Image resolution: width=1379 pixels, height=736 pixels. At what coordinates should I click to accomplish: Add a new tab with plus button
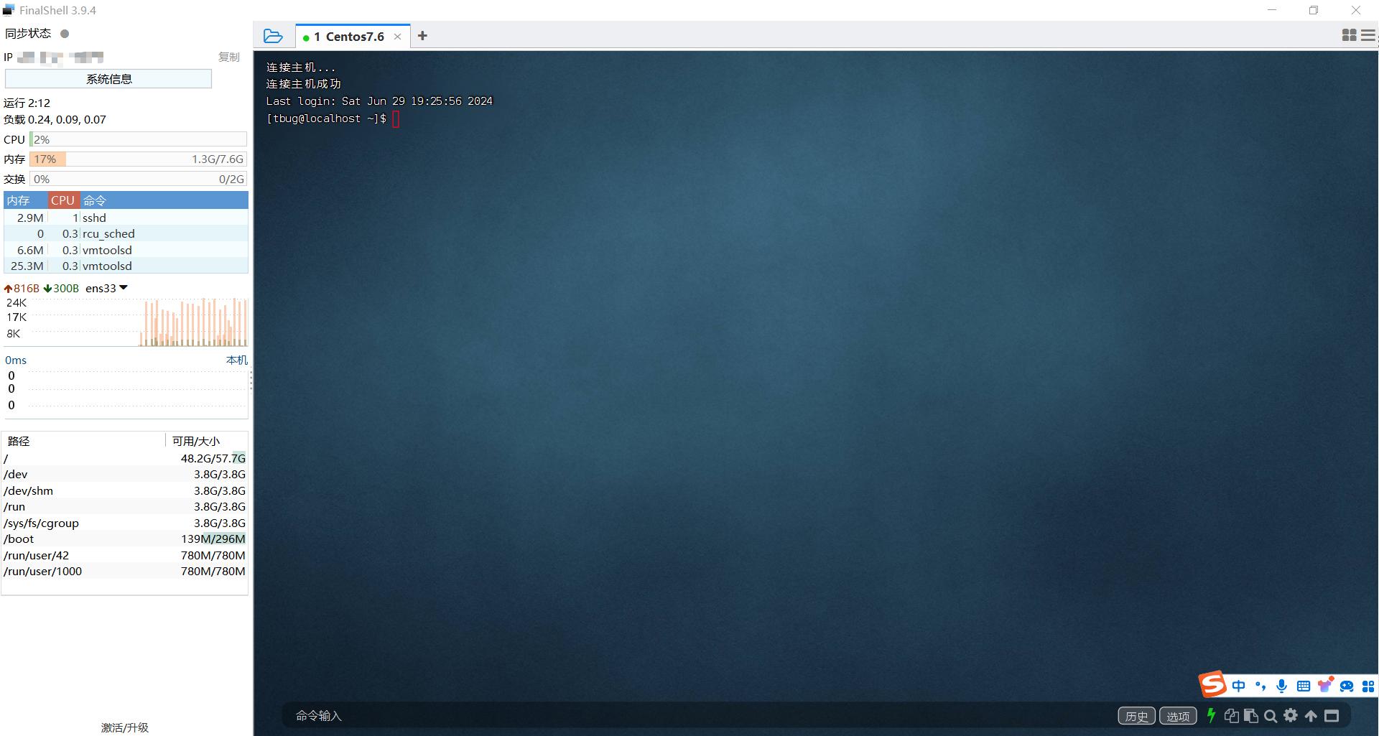point(422,36)
